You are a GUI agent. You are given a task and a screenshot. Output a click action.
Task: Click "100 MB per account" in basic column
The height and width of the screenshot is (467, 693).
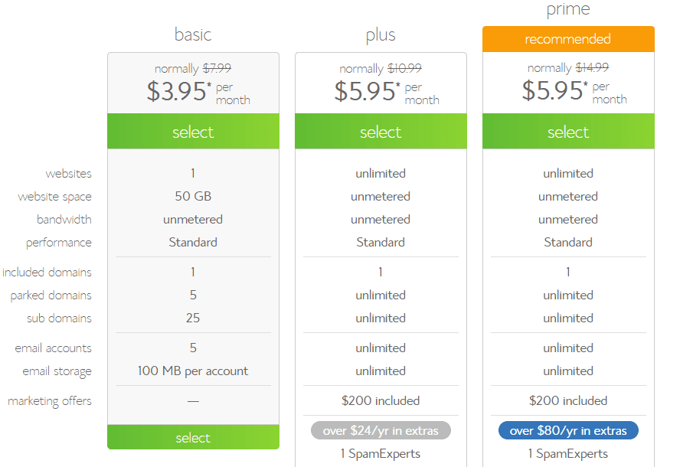click(193, 371)
